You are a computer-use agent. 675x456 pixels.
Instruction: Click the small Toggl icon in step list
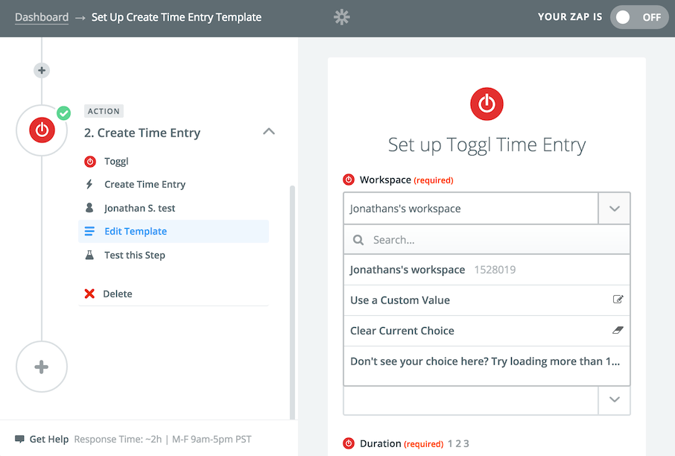[x=90, y=162]
